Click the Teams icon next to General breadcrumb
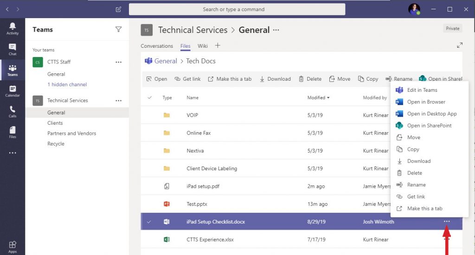This screenshot has width=475, height=255. tap(148, 61)
